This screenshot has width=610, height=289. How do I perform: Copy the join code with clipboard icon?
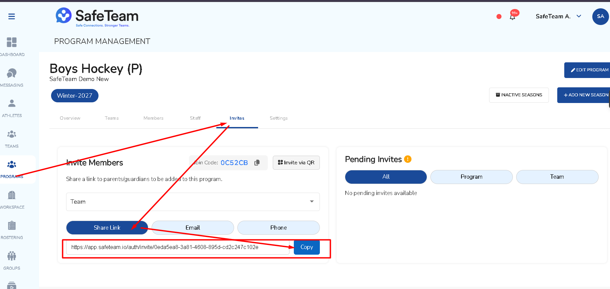257,163
